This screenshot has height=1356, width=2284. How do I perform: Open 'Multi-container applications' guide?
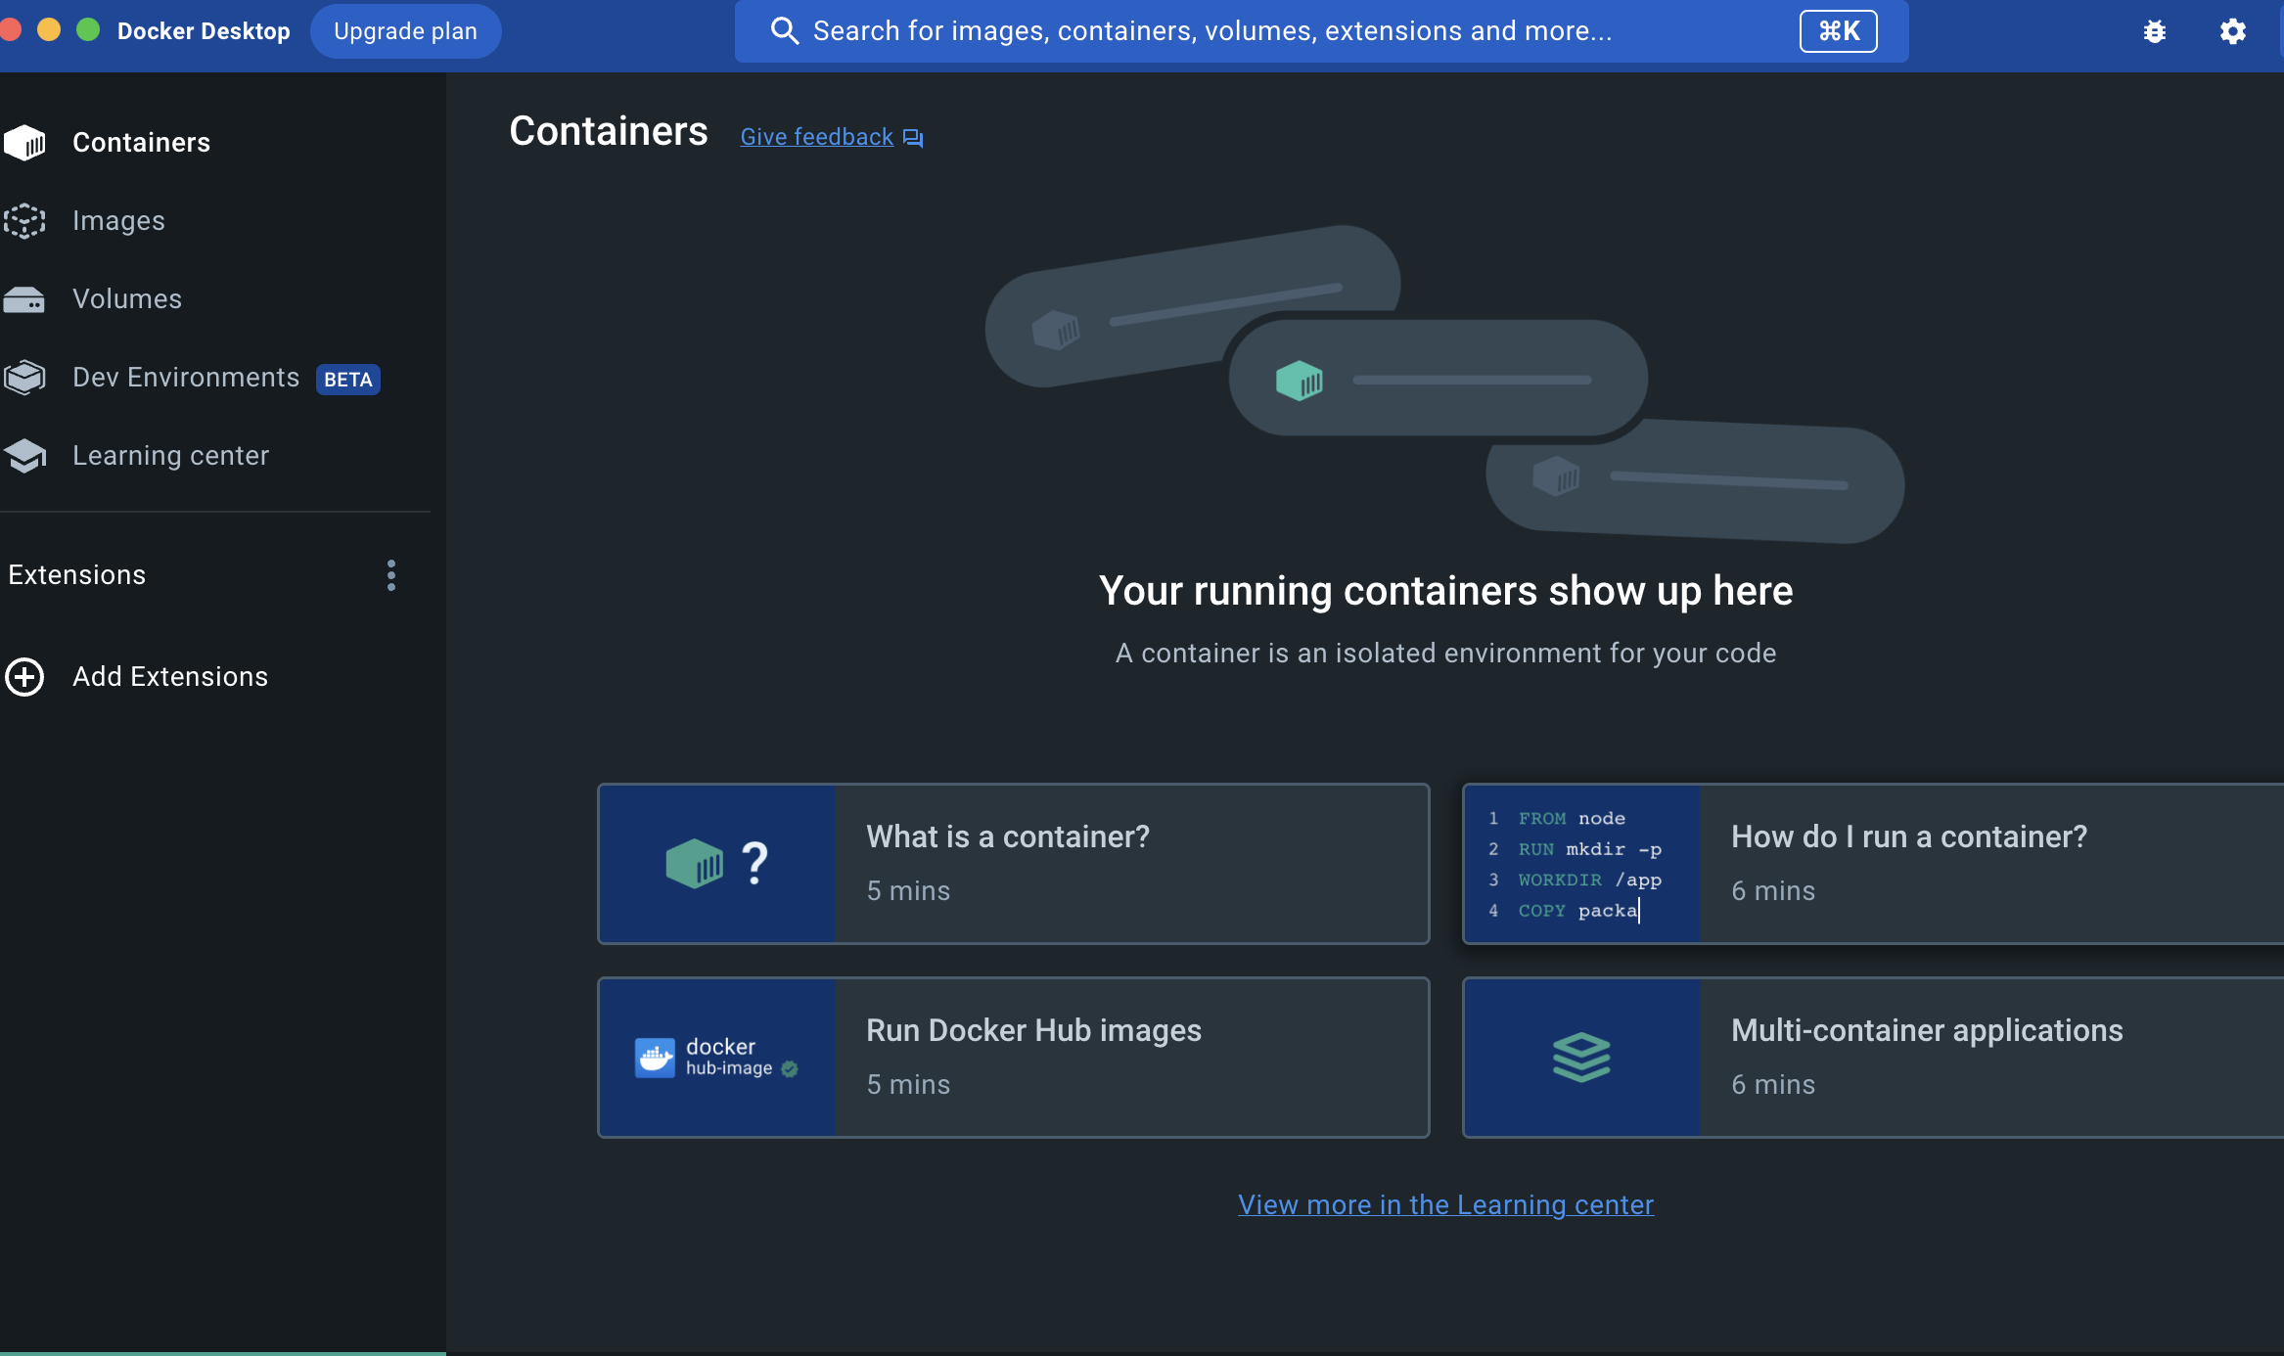coord(1874,1058)
